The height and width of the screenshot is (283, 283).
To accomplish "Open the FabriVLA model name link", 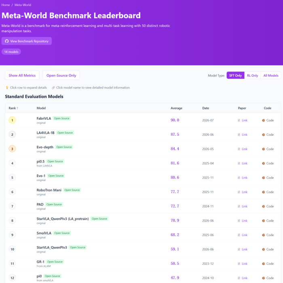I will (44, 118).
